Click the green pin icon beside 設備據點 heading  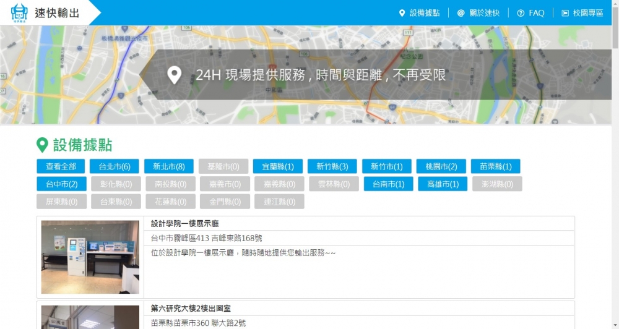[42, 145]
